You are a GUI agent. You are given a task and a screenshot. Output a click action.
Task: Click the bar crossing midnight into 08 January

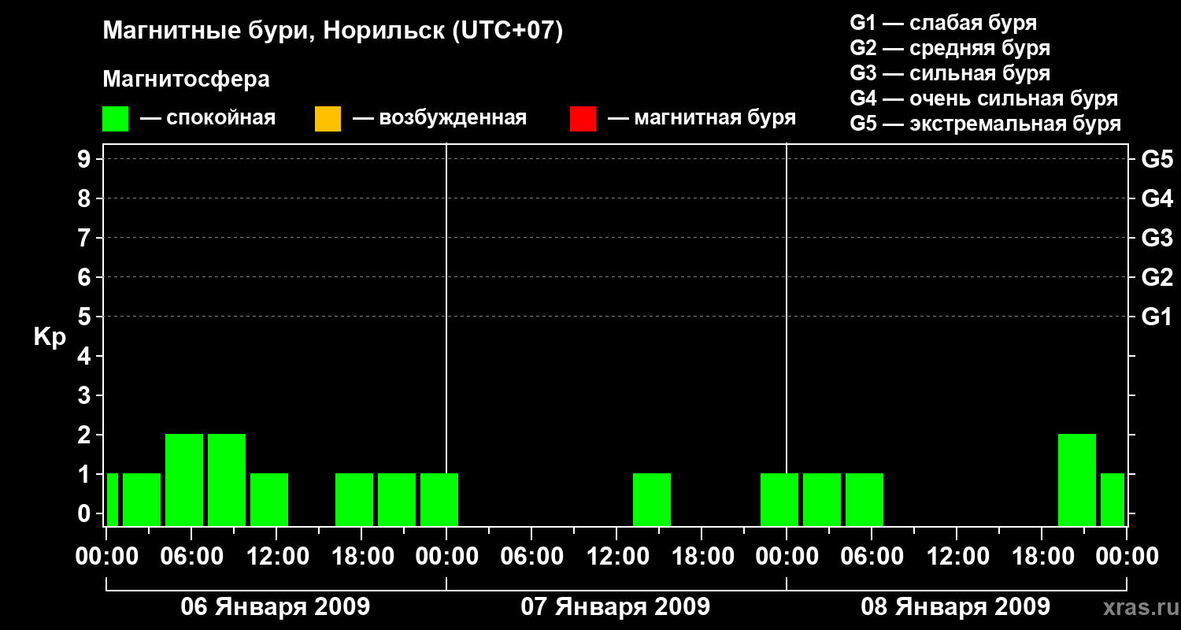pos(779,499)
